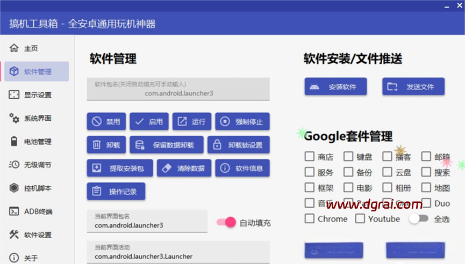Open 软件信息 info button
465x264 pixels.
242,168
